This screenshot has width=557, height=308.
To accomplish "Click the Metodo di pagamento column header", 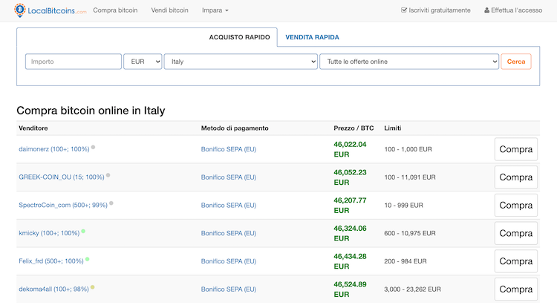I will (235, 128).
